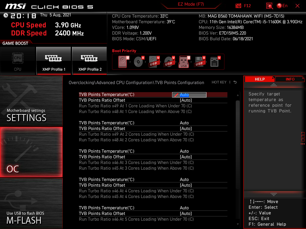Click the red side panel arrows handle
Viewport: 306px width, 229px height.
(x=303, y=138)
